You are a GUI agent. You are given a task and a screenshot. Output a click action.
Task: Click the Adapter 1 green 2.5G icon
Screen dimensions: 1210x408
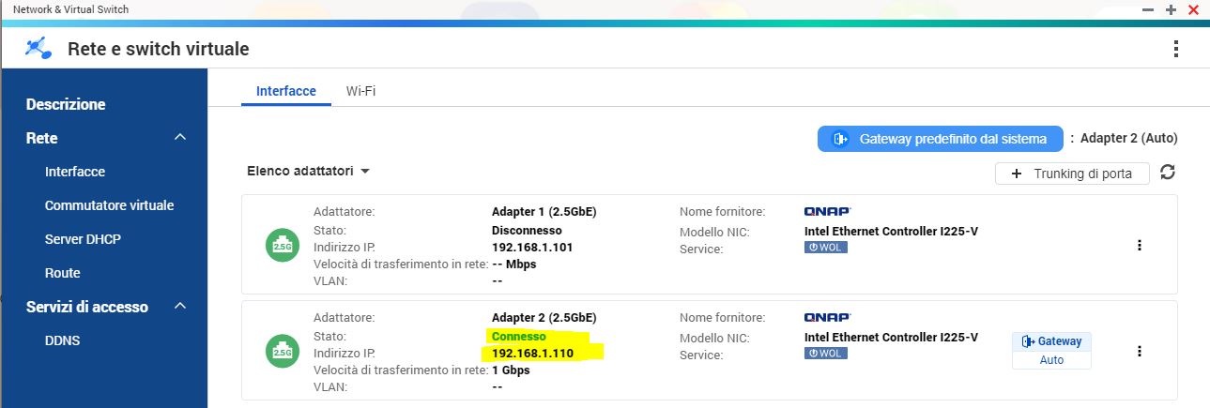283,245
